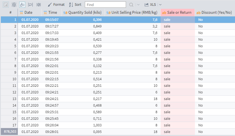
Task: Click the last row number 878,503
Action: 9,132
